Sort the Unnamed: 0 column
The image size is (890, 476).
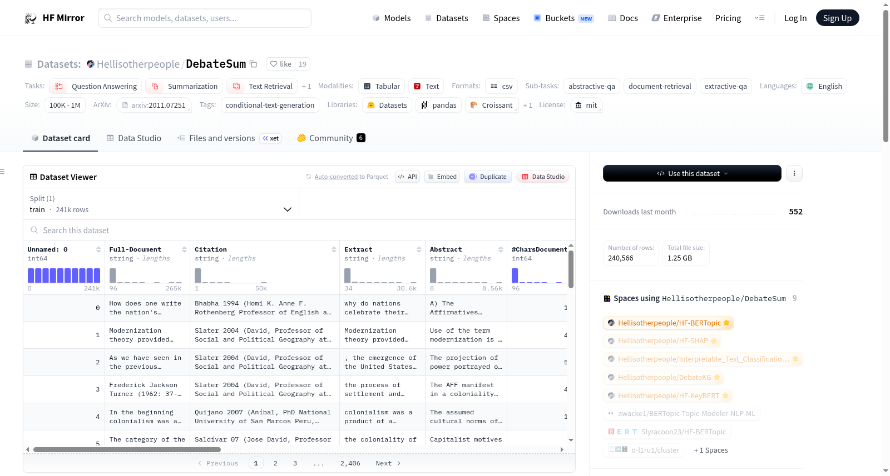coord(98,249)
